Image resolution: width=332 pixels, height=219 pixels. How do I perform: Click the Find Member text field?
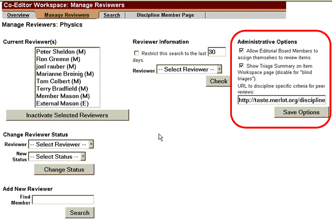63,200
